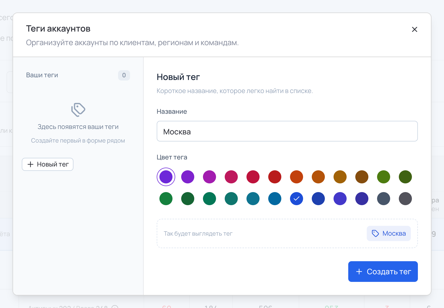Click the empty-state tags icon
Image resolution: width=444 pixels, height=308 pixels.
tap(78, 110)
